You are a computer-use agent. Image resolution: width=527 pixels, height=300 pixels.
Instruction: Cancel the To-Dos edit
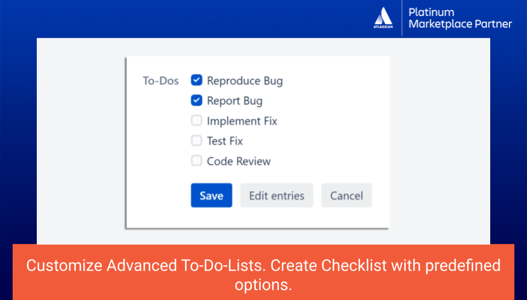click(x=346, y=196)
